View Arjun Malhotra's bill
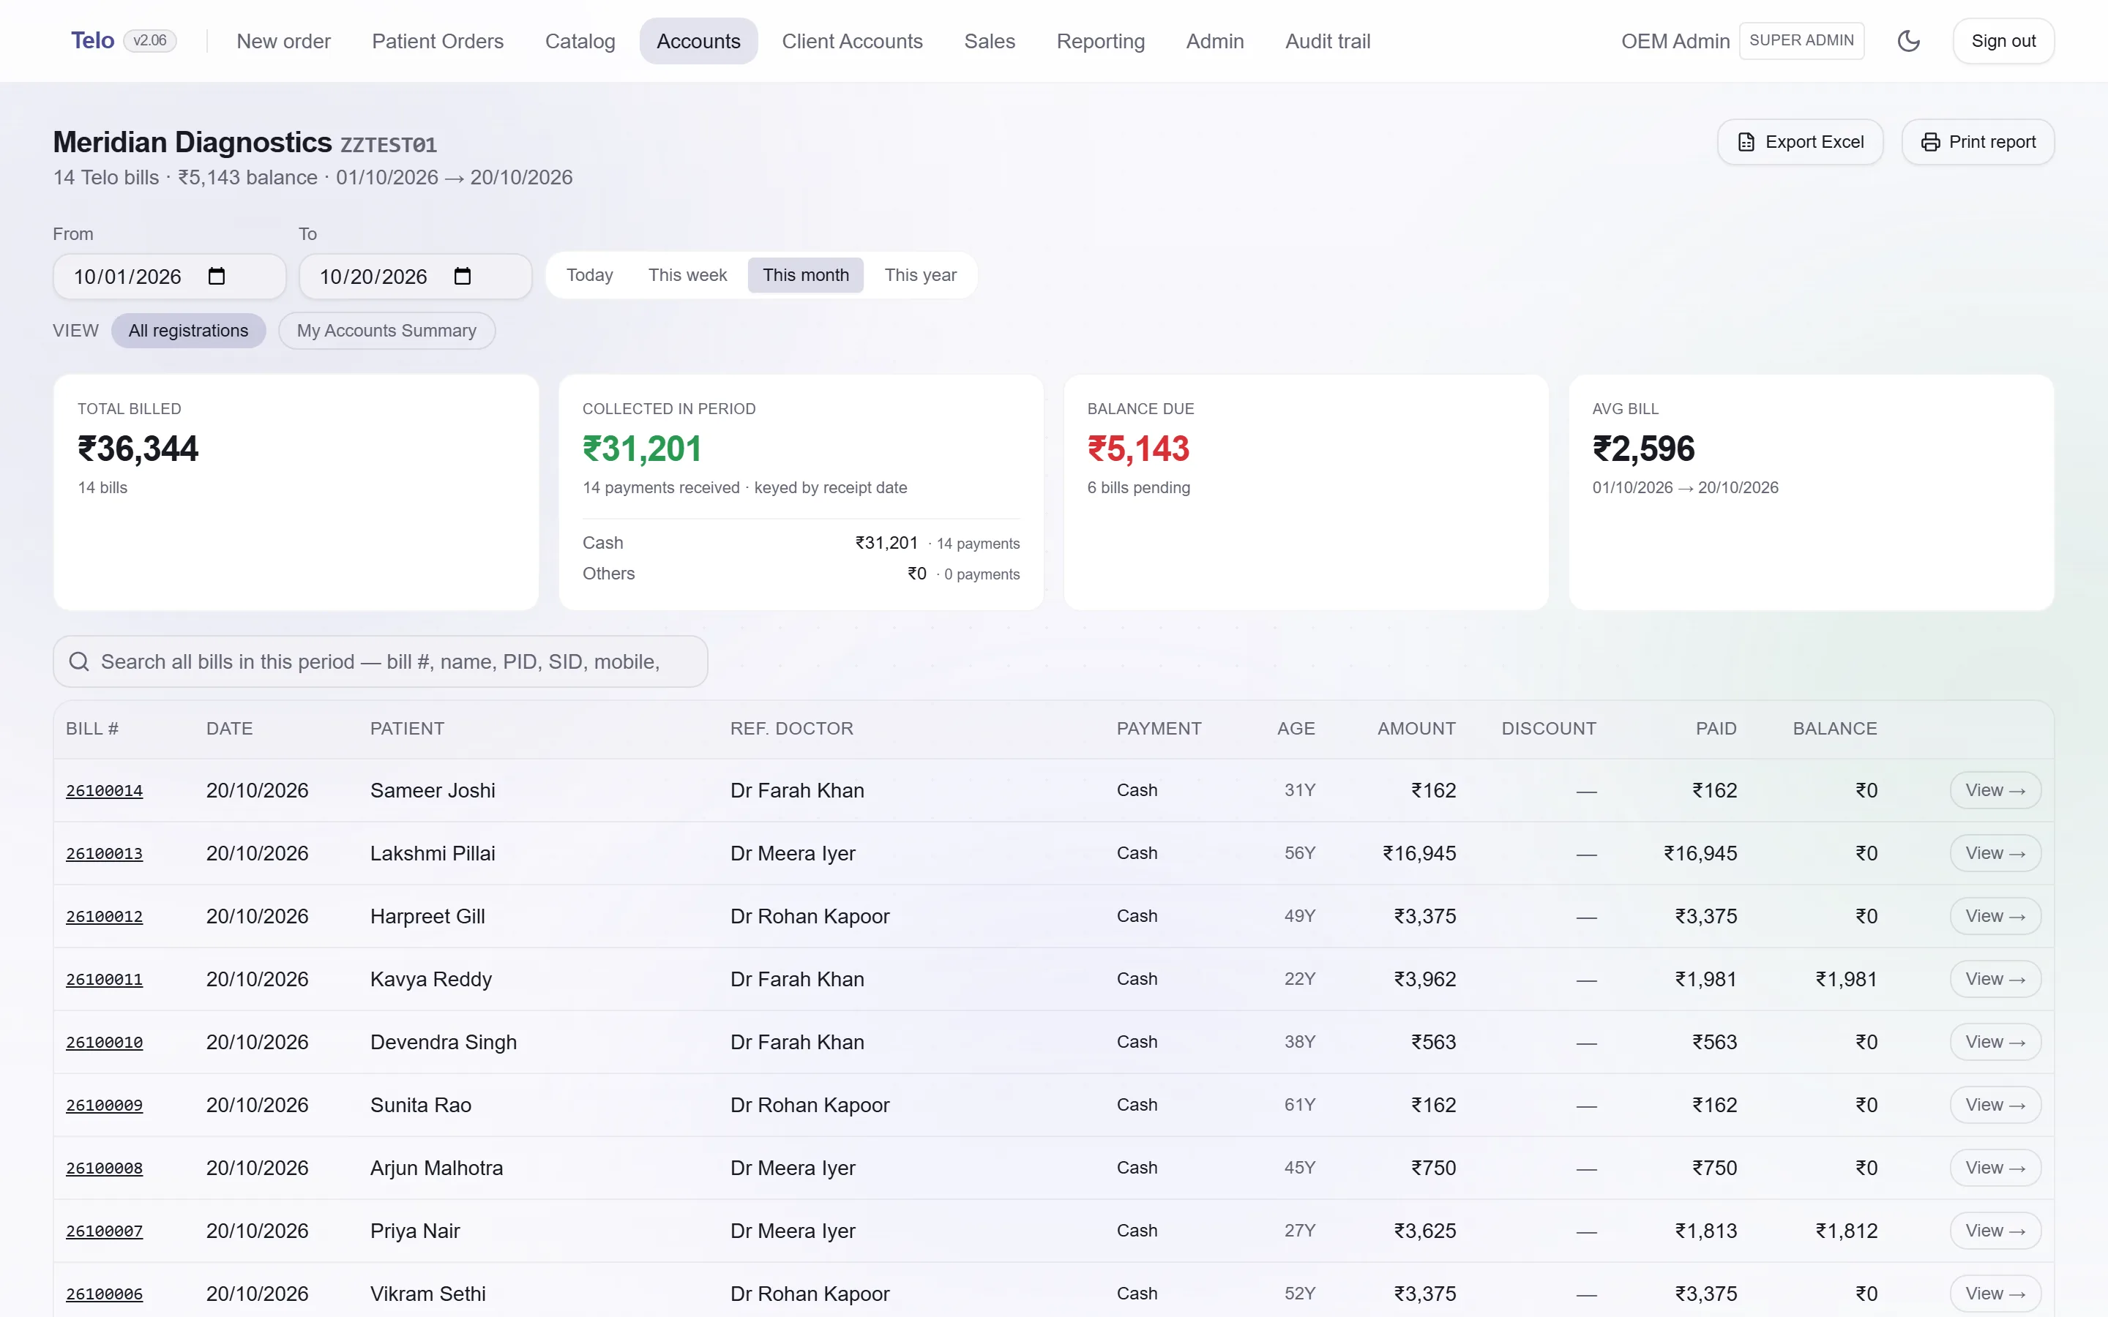Screen dimensions: 2108x1317 1995,1168
